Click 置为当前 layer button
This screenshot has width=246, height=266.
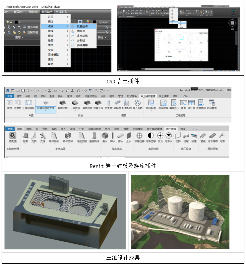[31, 27]
